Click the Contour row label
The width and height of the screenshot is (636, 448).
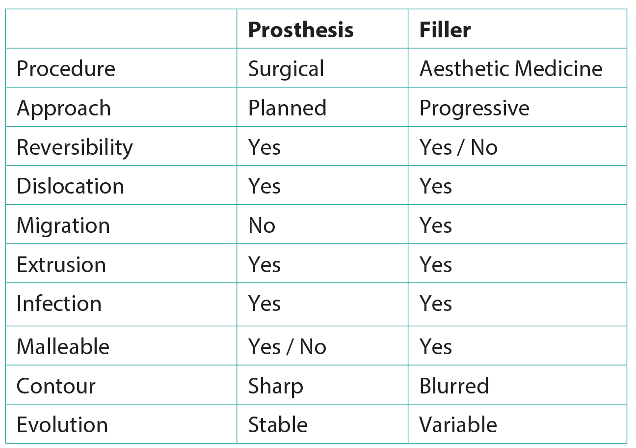click(x=56, y=386)
